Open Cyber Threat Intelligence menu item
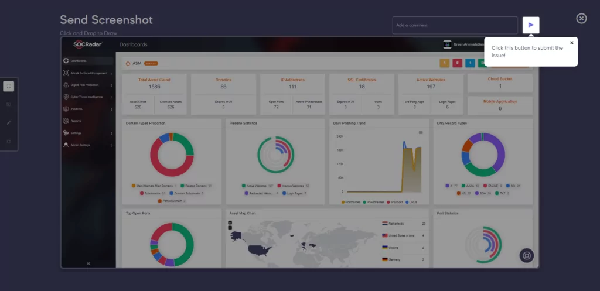 coord(88,97)
